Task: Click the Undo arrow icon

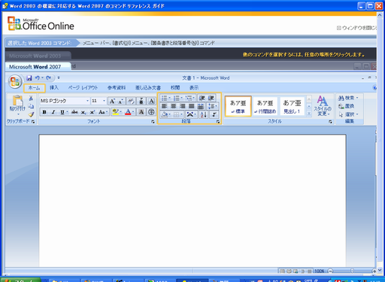Action: [x=37, y=78]
